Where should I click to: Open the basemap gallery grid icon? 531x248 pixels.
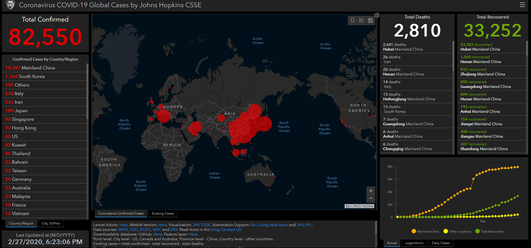point(370,20)
